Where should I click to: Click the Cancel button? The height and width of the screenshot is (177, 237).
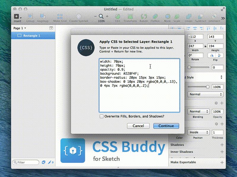(138, 126)
